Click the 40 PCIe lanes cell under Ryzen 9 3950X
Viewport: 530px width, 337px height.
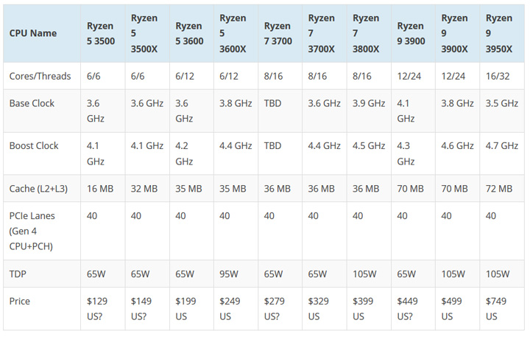click(502, 231)
